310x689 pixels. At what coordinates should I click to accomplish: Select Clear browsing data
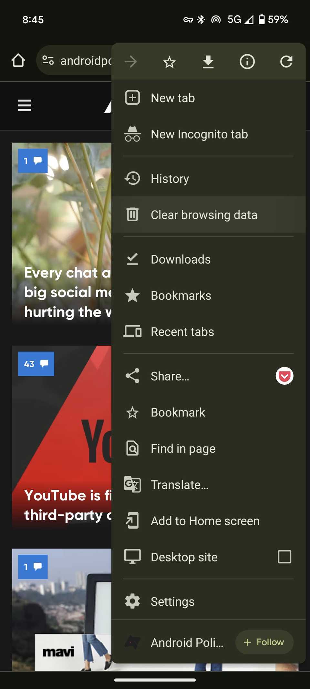click(x=204, y=215)
